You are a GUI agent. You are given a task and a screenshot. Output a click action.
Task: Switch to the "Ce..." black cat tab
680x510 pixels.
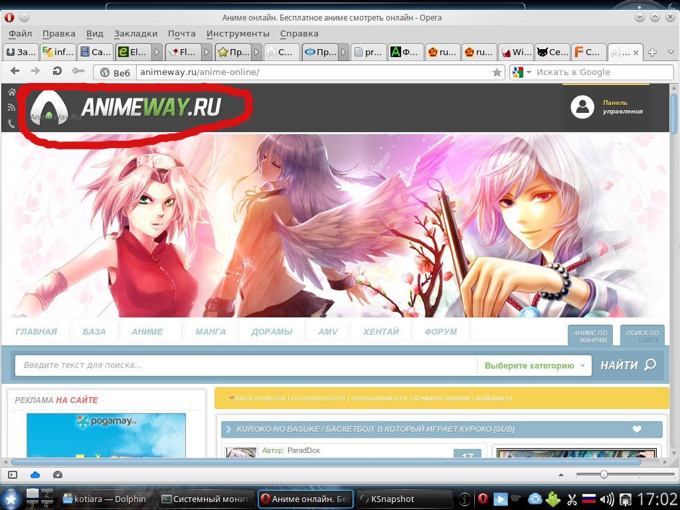click(x=552, y=52)
